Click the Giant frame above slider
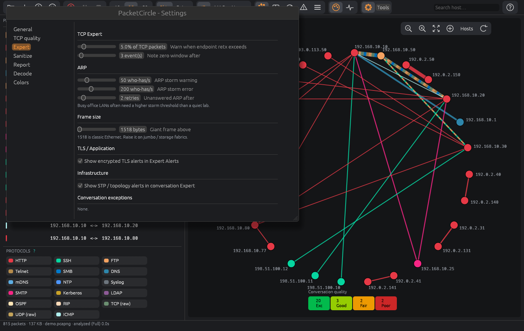Image resolution: width=524 pixels, height=331 pixels. [x=97, y=129]
